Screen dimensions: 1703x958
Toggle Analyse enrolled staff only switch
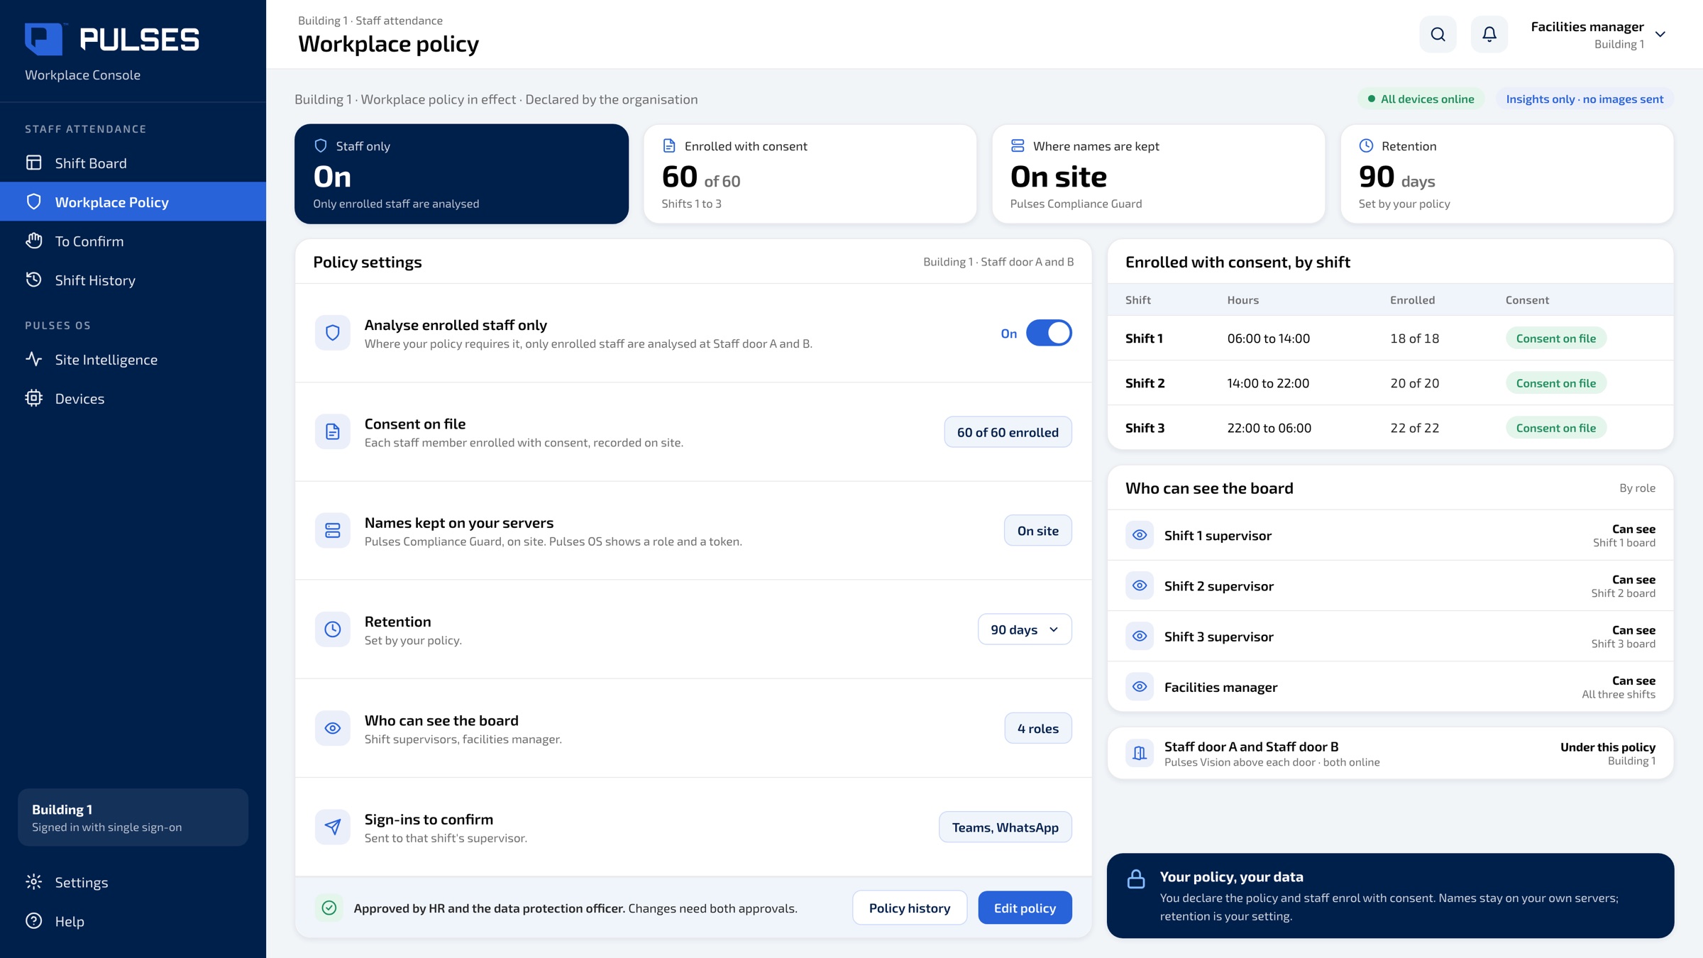(1049, 333)
